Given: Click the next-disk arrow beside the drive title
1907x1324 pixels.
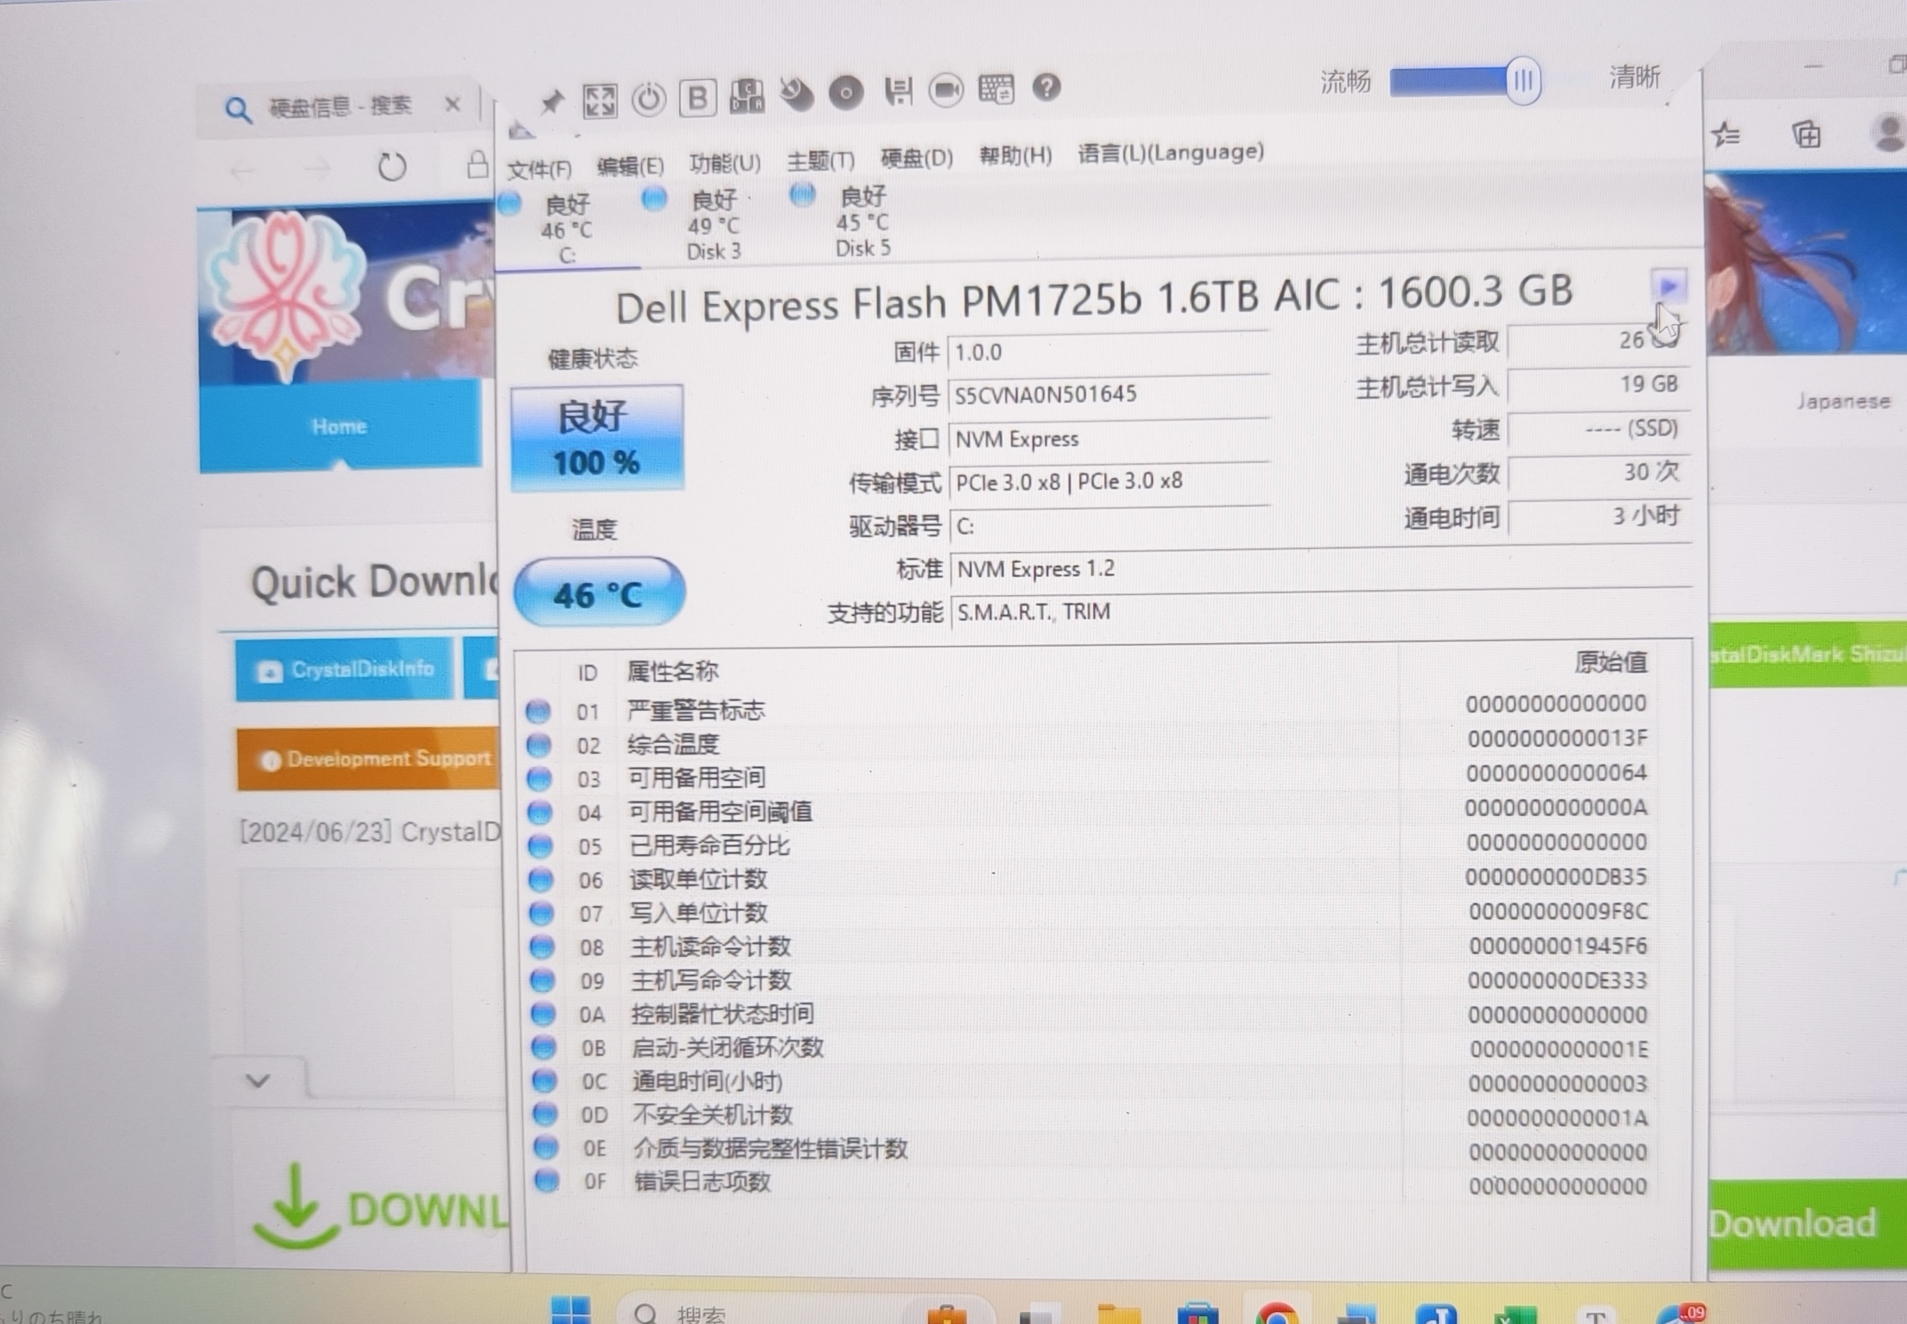Looking at the screenshot, I should [1668, 286].
